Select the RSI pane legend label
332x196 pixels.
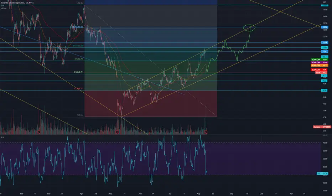[x=2, y=138]
